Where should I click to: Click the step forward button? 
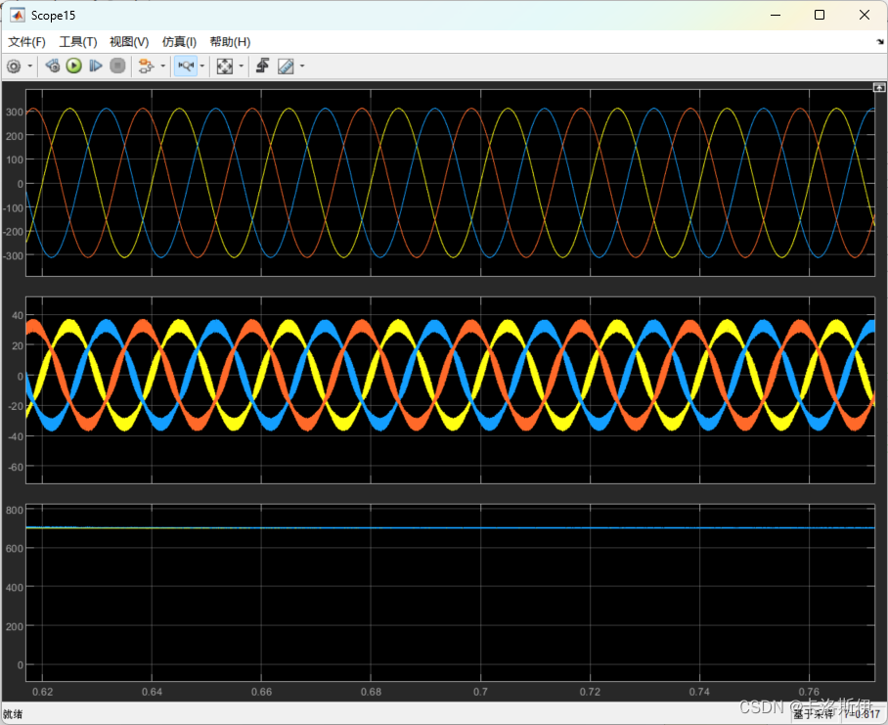pos(96,67)
